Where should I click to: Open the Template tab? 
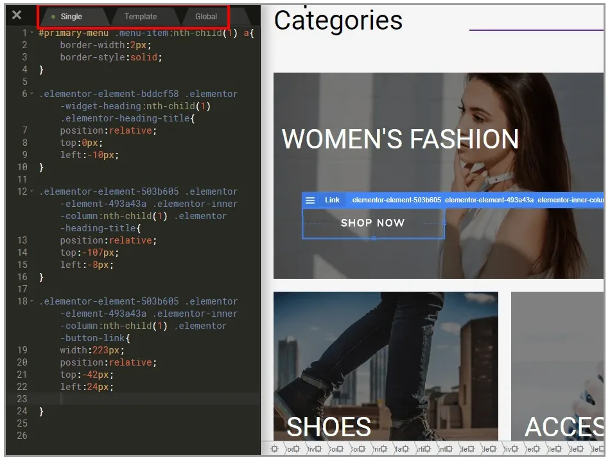coord(141,17)
